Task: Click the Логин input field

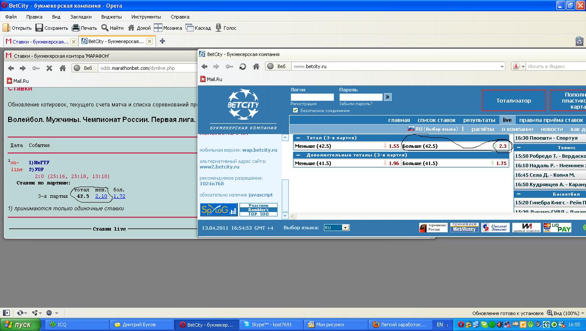Action: [312, 97]
